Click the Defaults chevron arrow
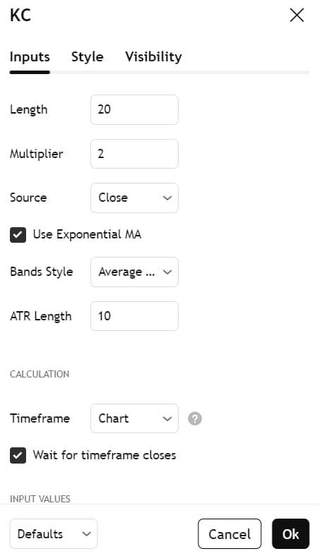The width and height of the screenshot is (319, 556). pyautogui.click(x=86, y=534)
